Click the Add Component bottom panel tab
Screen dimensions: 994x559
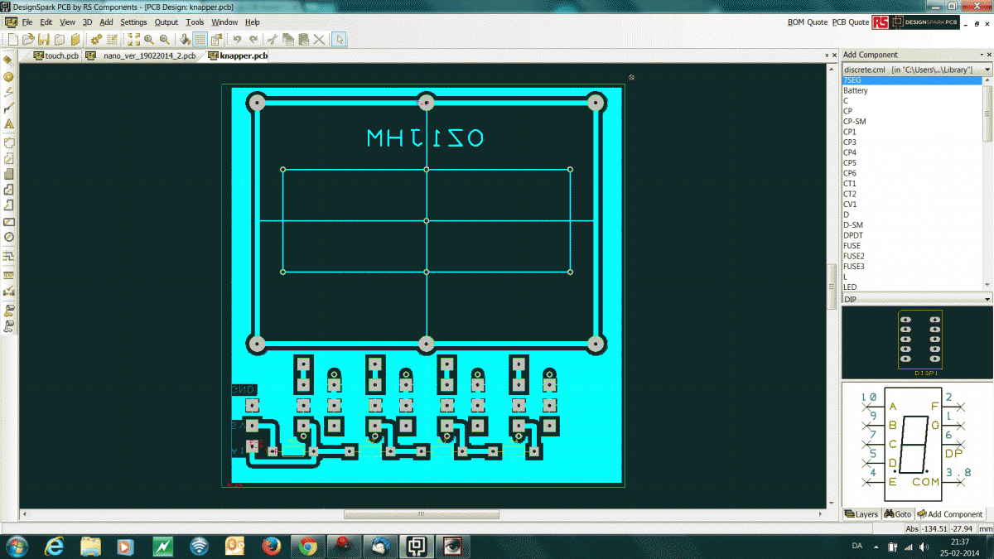pos(949,514)
